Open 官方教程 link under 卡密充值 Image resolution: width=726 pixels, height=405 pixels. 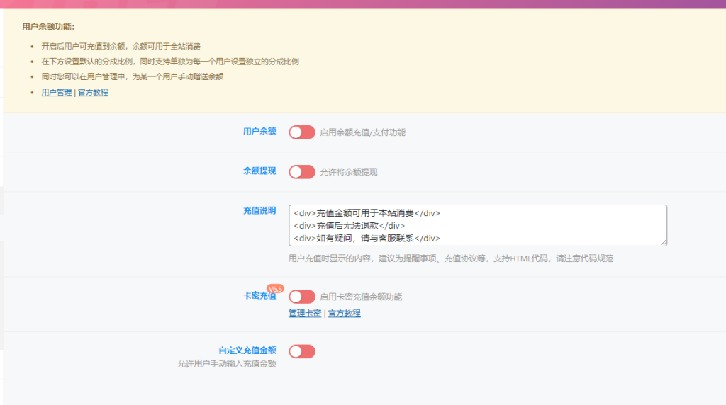coord(344,314)
